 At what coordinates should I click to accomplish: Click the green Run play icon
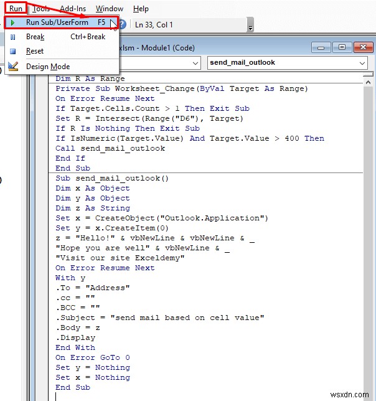pyautogui.click(x=12, y=22)
